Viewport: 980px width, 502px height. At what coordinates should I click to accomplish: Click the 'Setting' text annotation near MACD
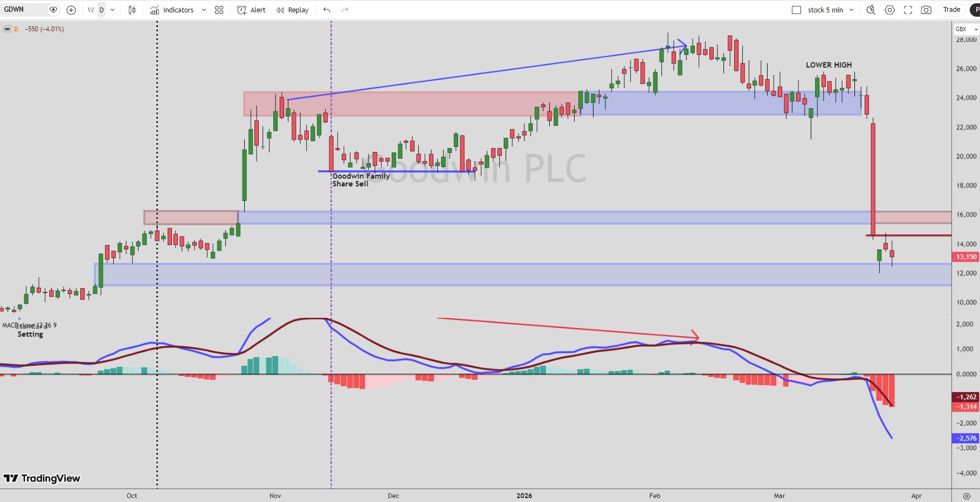(30, 334)
